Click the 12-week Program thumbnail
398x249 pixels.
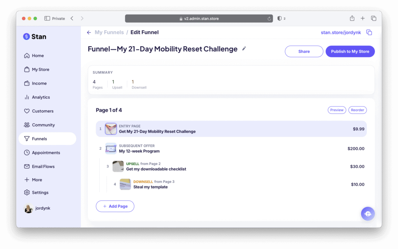[x=111, y=149]
